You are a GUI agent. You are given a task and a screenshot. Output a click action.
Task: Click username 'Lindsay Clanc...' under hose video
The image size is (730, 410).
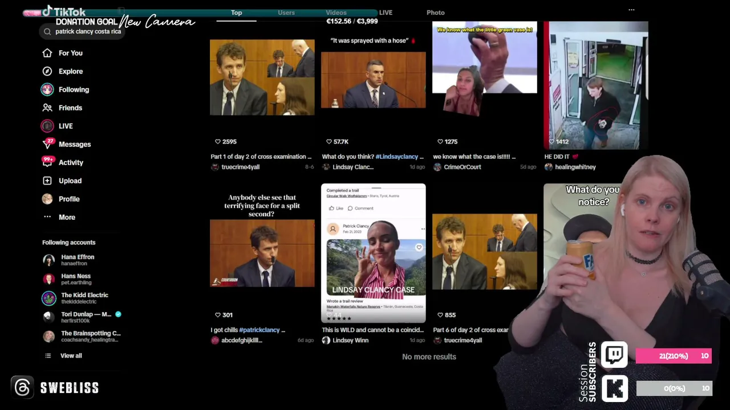353,167
